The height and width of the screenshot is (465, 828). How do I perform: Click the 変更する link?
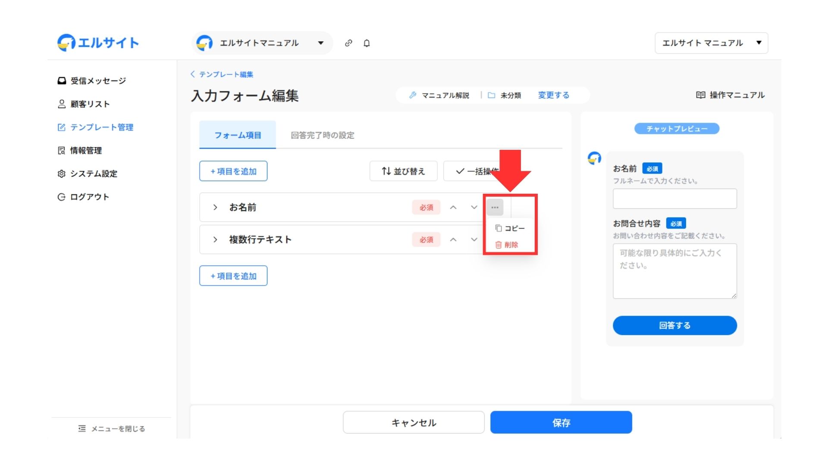553,96
